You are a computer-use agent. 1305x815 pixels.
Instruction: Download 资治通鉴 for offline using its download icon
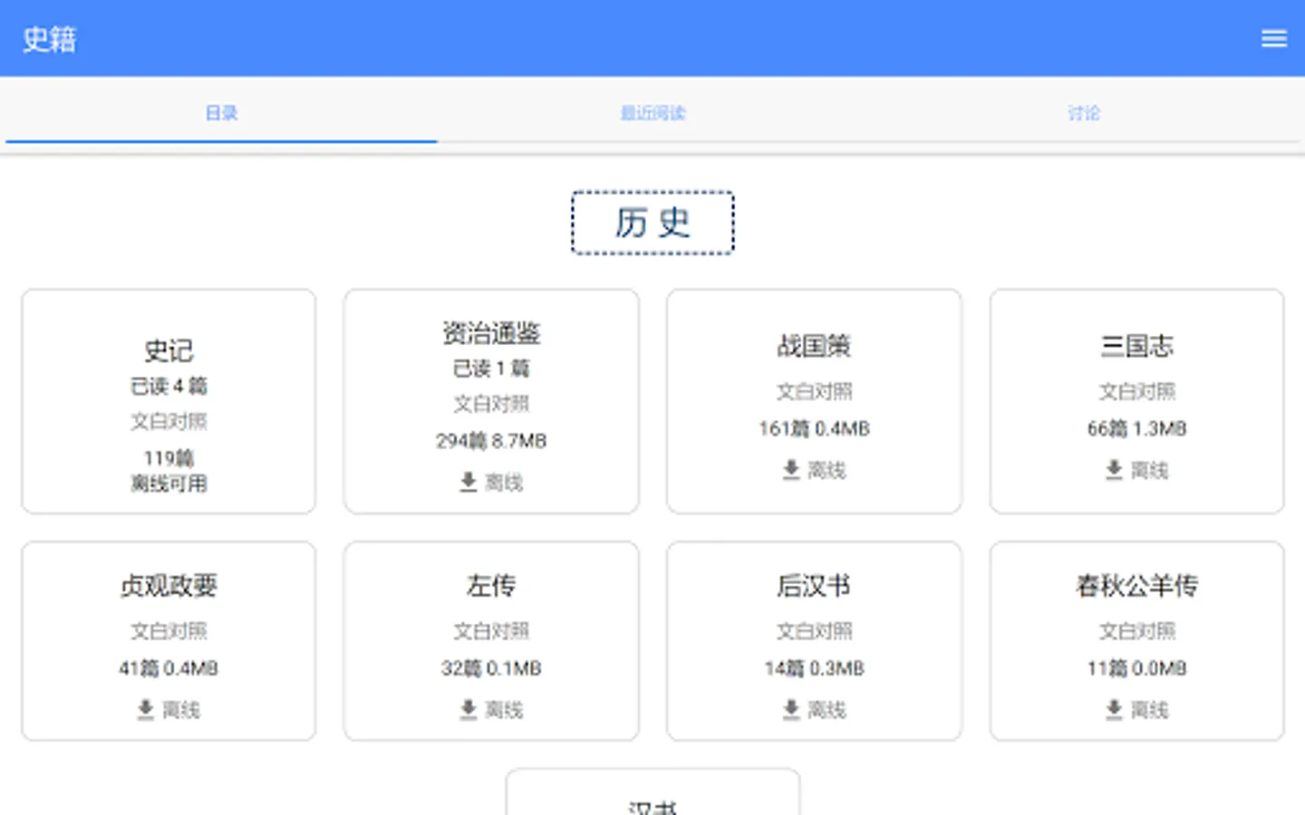click(469, 482)
